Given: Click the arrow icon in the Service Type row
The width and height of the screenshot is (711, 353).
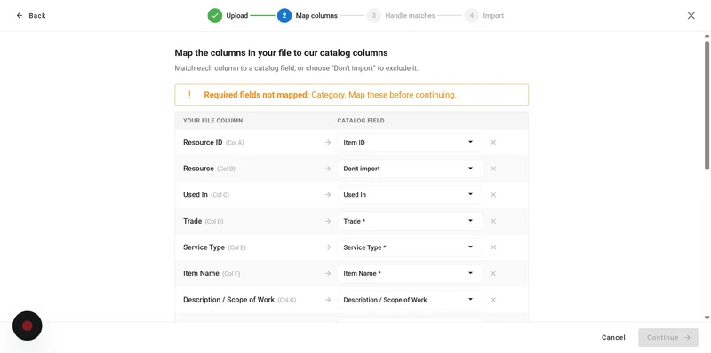Looking at the screenshot, I should click(328, 247).
